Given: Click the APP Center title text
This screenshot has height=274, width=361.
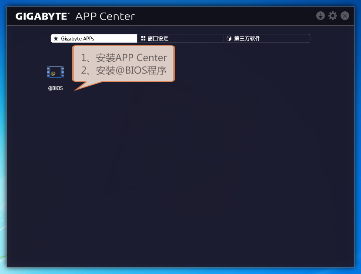Looking at the screenshot, I should click(x=105, y=17).
